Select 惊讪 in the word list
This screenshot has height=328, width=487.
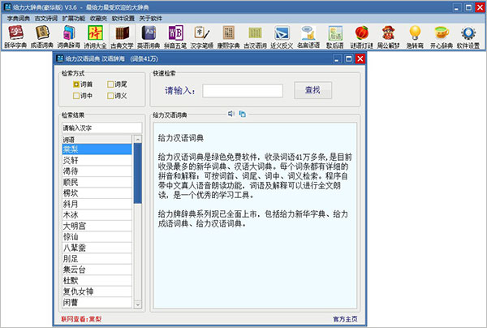pyautogui.click(x=97, y=237)
